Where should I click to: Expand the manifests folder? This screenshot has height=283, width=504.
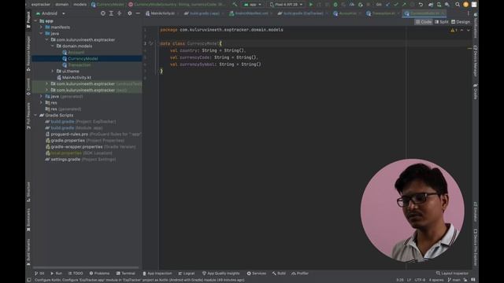41,28
